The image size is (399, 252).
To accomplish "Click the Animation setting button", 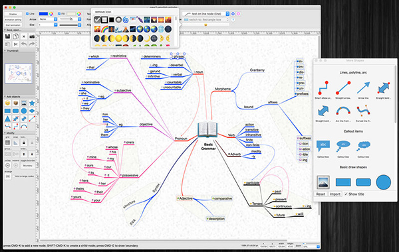I will tap(13, 19).
